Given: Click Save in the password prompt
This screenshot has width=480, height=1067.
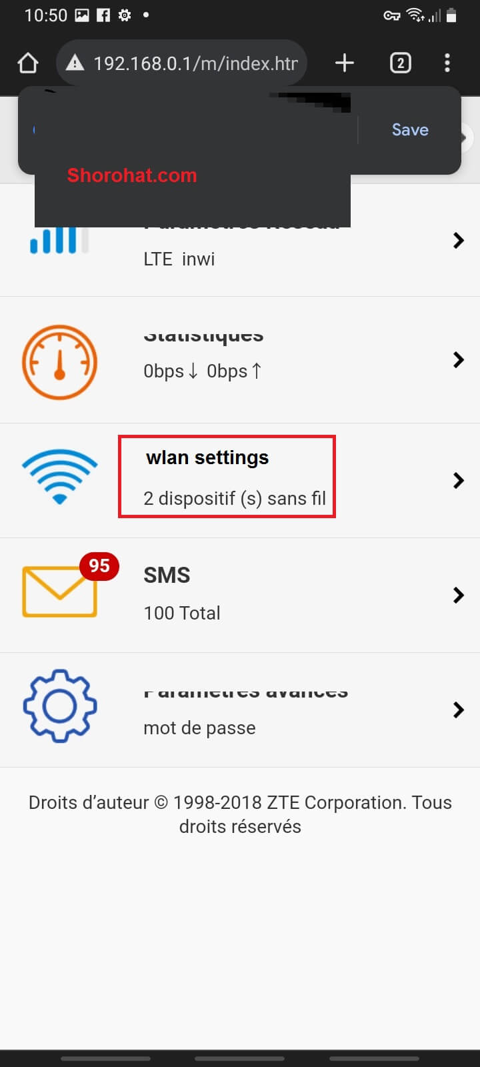Looking at the screenshot, I should pos(410,129).
